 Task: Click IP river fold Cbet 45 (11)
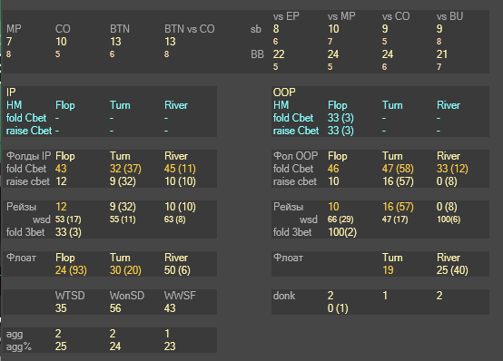[180, 169]
